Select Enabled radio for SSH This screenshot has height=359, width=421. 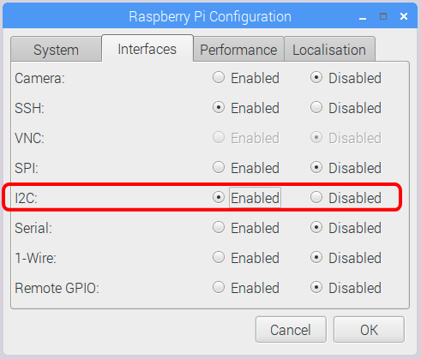219,108
